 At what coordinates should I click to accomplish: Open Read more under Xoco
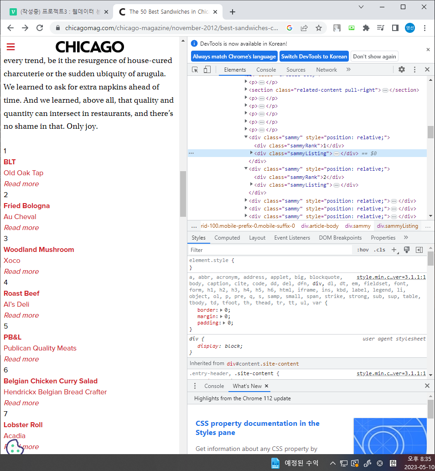pos(21,272)
